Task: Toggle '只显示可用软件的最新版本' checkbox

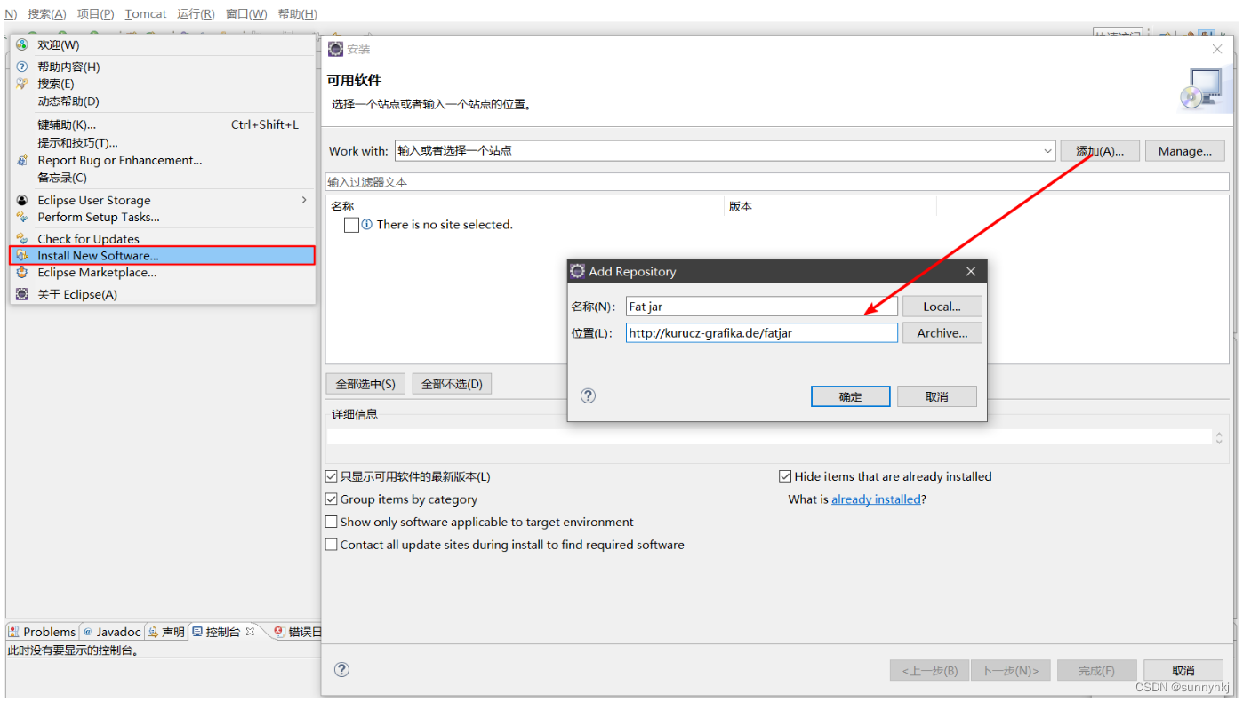Action: click(332, 476)
